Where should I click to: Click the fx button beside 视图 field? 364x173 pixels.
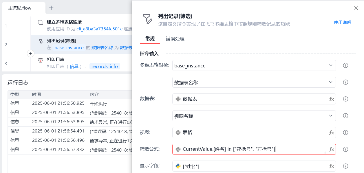(331, 132)
